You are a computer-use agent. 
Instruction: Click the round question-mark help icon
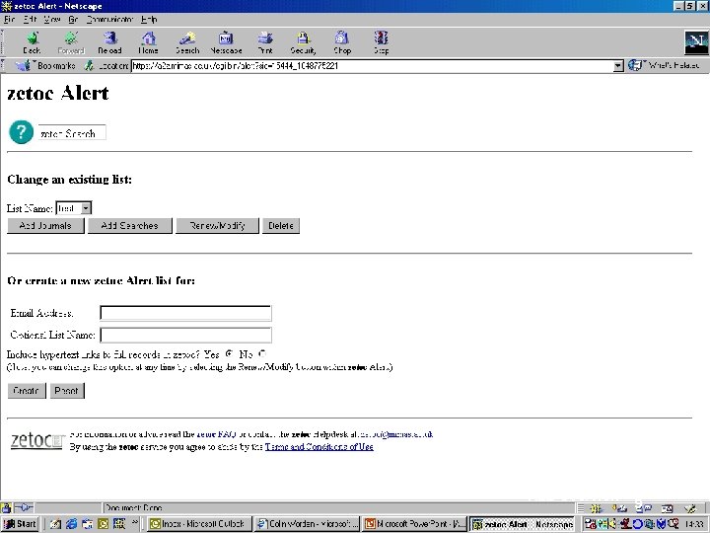(x=21, y=132)
